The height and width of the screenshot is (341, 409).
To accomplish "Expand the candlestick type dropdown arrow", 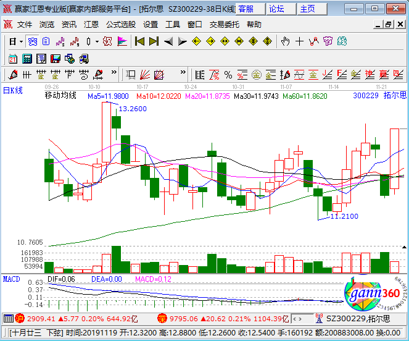I will (x=97, y=41).
